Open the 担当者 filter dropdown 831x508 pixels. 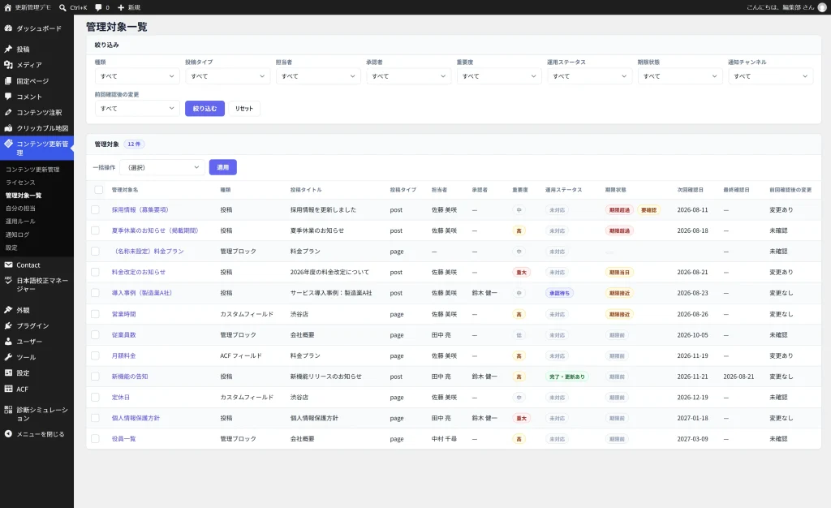click(318, 76)
